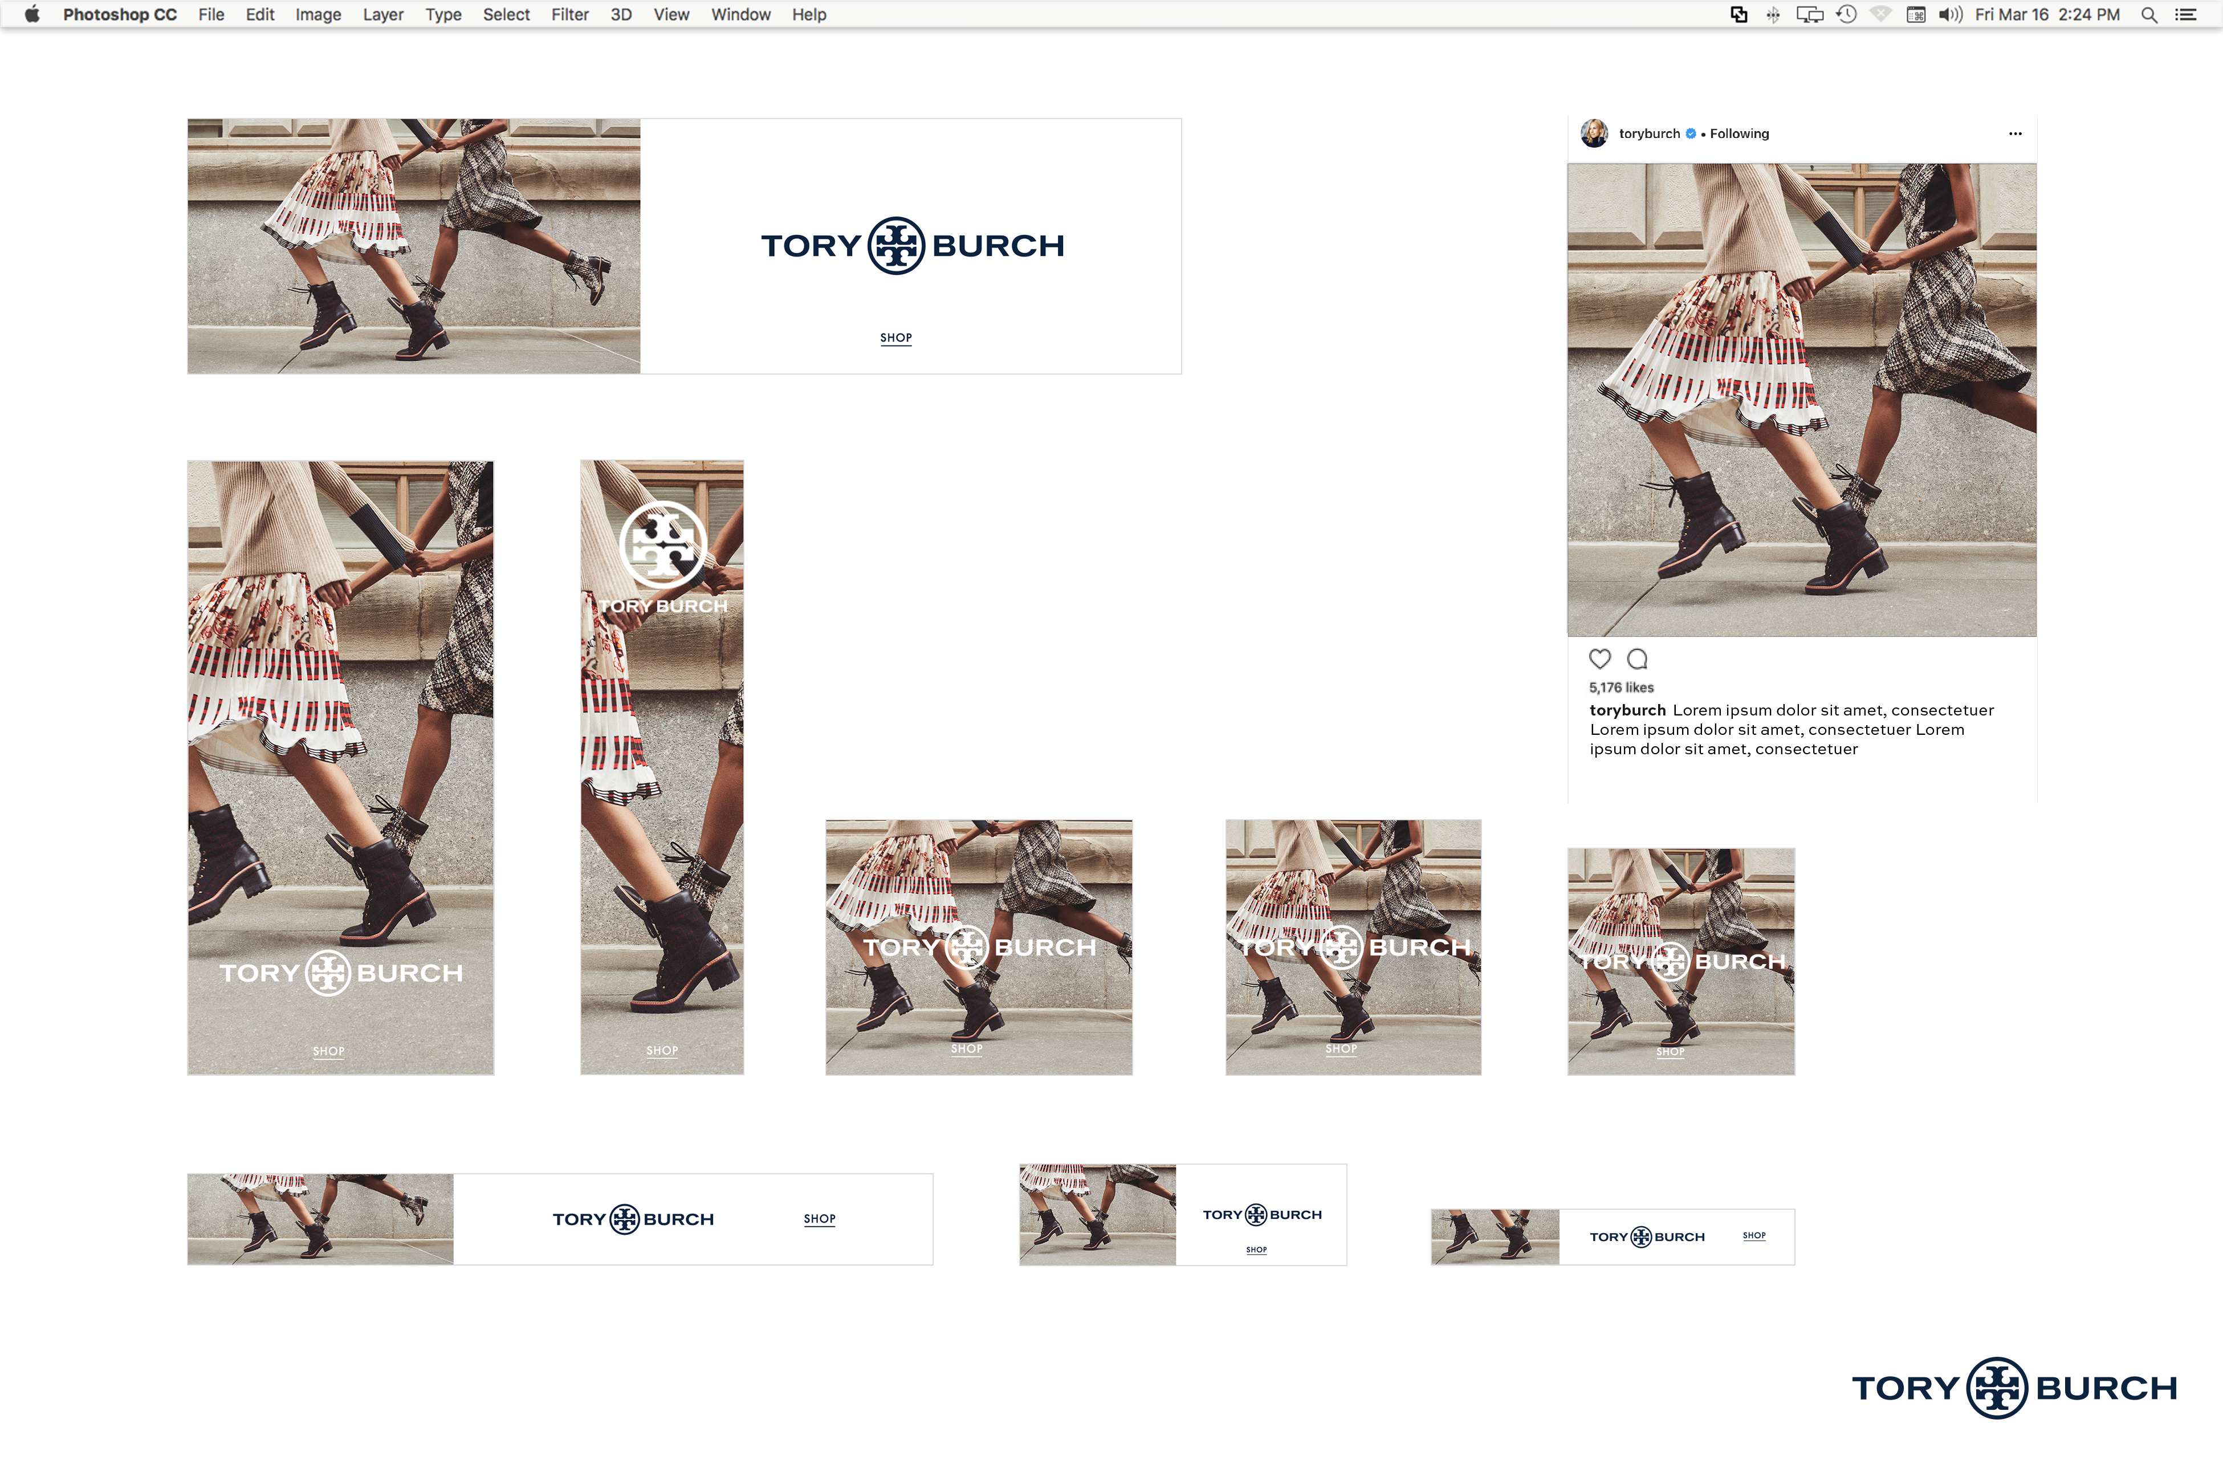2223x1464 pixels.
Task: Click the logo in the wide leaderboard banner
Action: coord(633,1219)
